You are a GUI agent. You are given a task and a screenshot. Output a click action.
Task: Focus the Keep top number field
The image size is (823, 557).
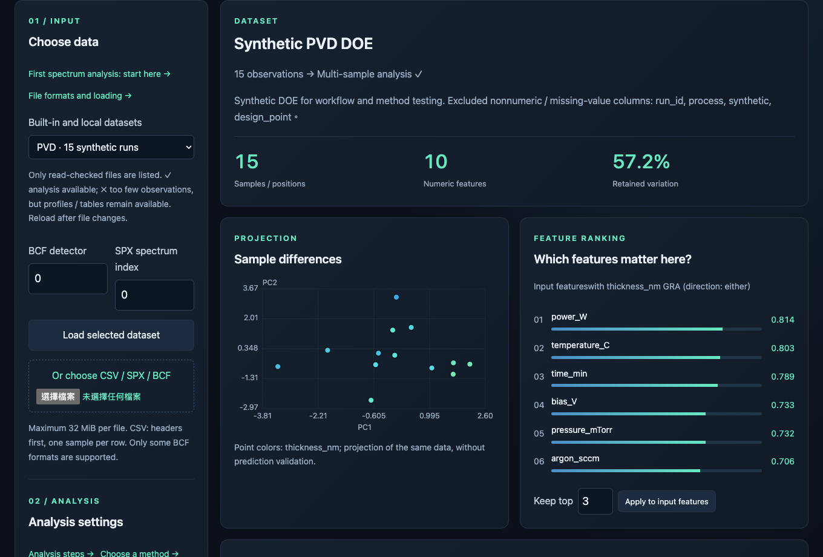[x=595, y=501]
